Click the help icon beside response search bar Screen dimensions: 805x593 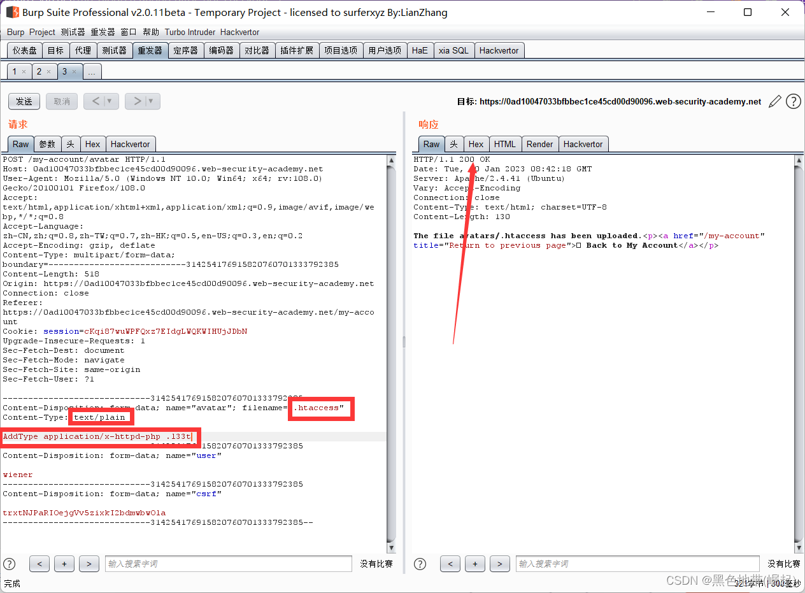420,564
